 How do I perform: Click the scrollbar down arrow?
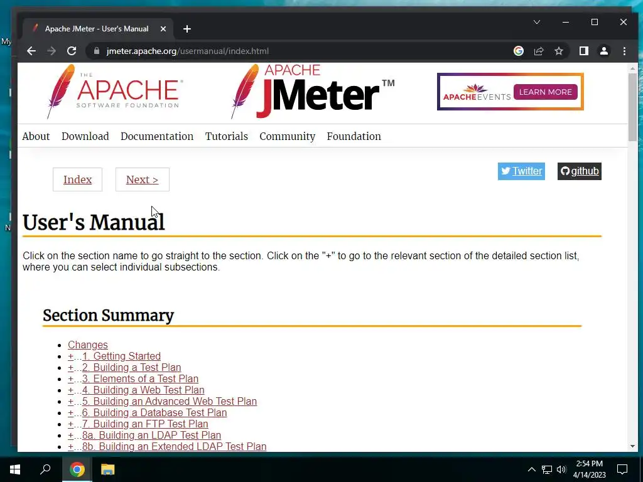tap(632, 446)
